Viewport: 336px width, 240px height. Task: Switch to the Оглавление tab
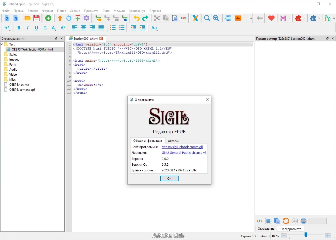pos(266,229)
